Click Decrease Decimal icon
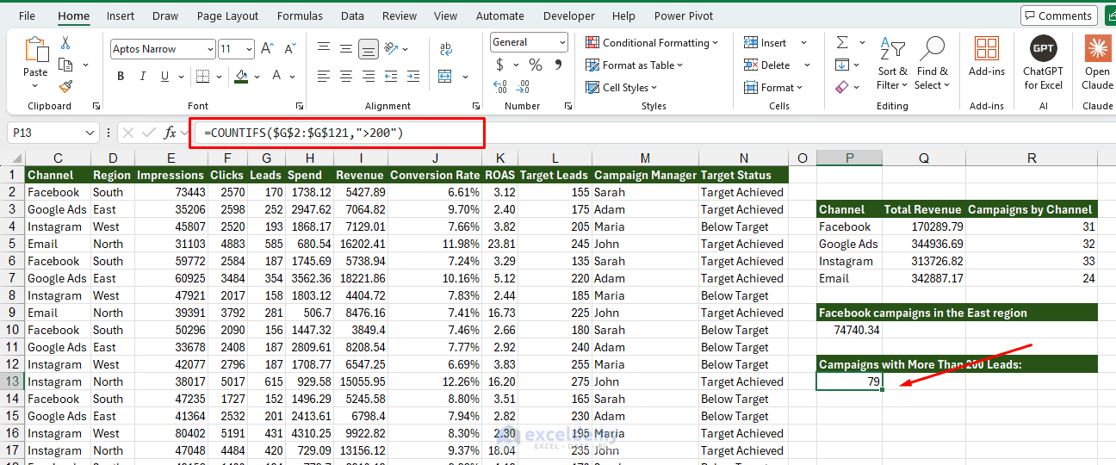 click(x=524, y=86)
